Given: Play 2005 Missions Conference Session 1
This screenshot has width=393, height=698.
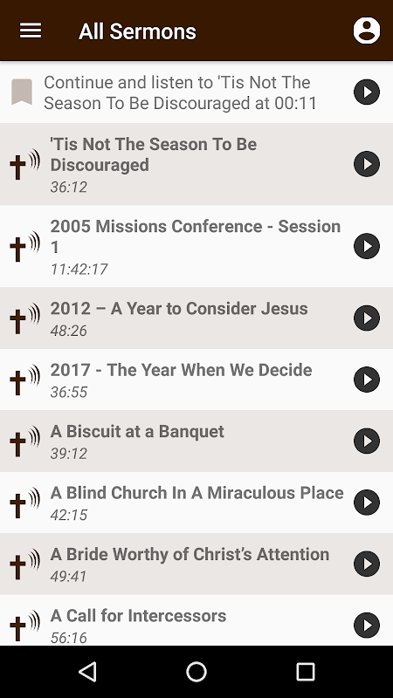Looking at the screenshot, I should 367,246.
